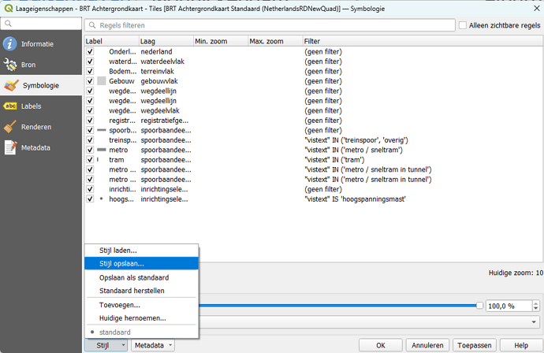
Task: Click the Min. zoom column header
Action: [221, 41]
